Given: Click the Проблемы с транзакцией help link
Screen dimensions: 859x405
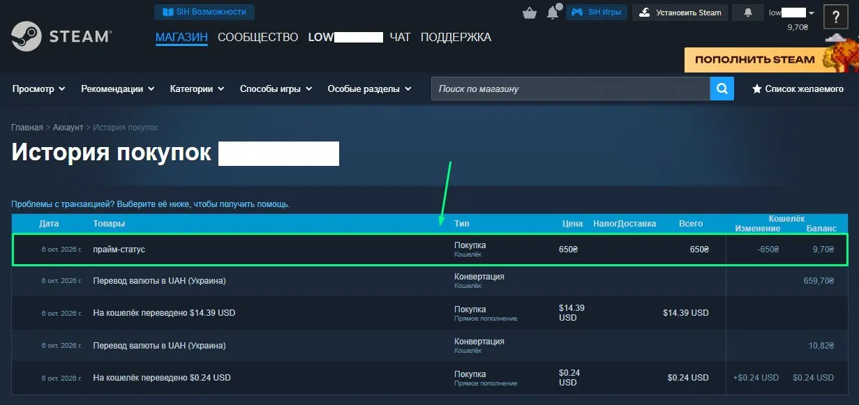Looking at the screenshot, I should coord(151,204).
